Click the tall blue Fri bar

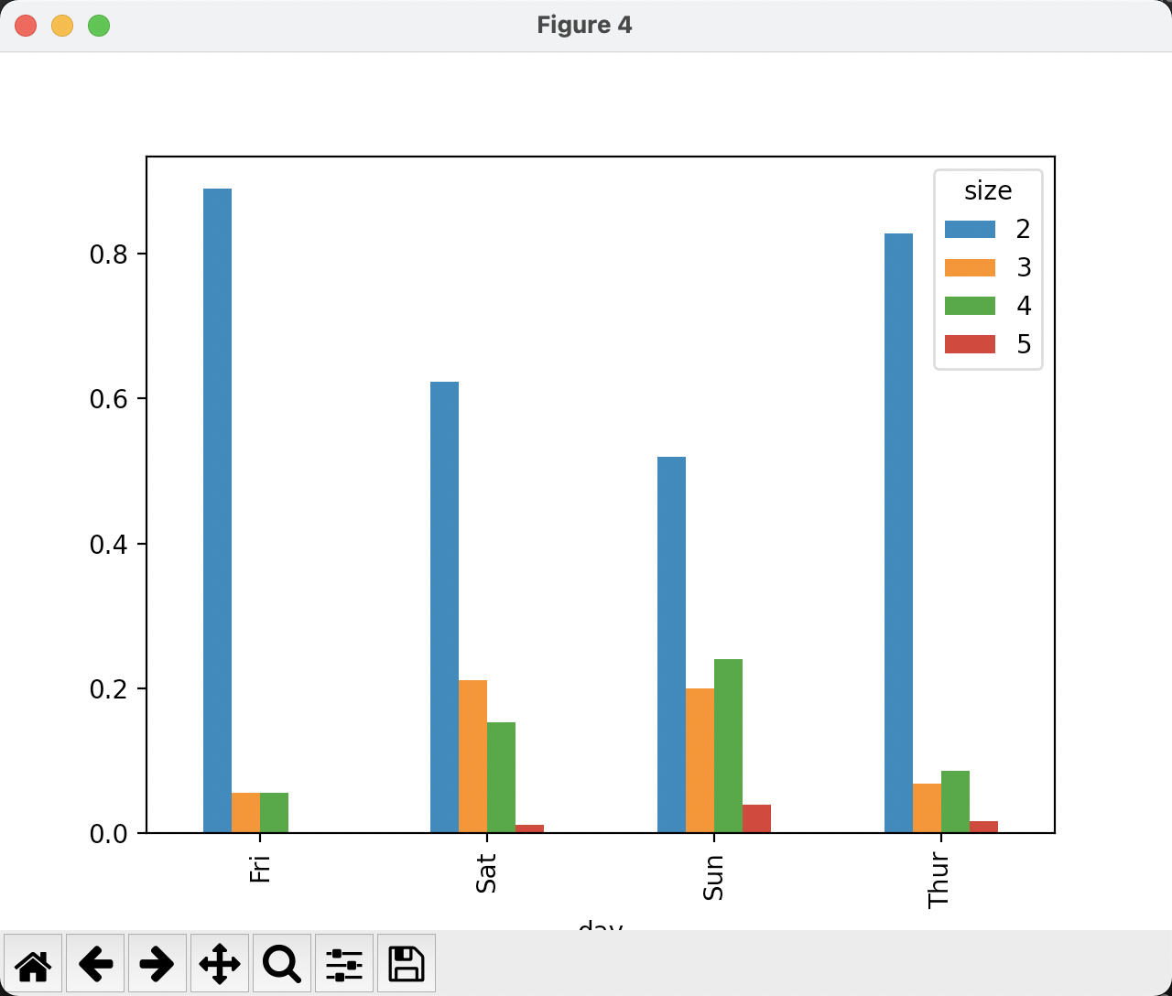[x=217, y=511]
